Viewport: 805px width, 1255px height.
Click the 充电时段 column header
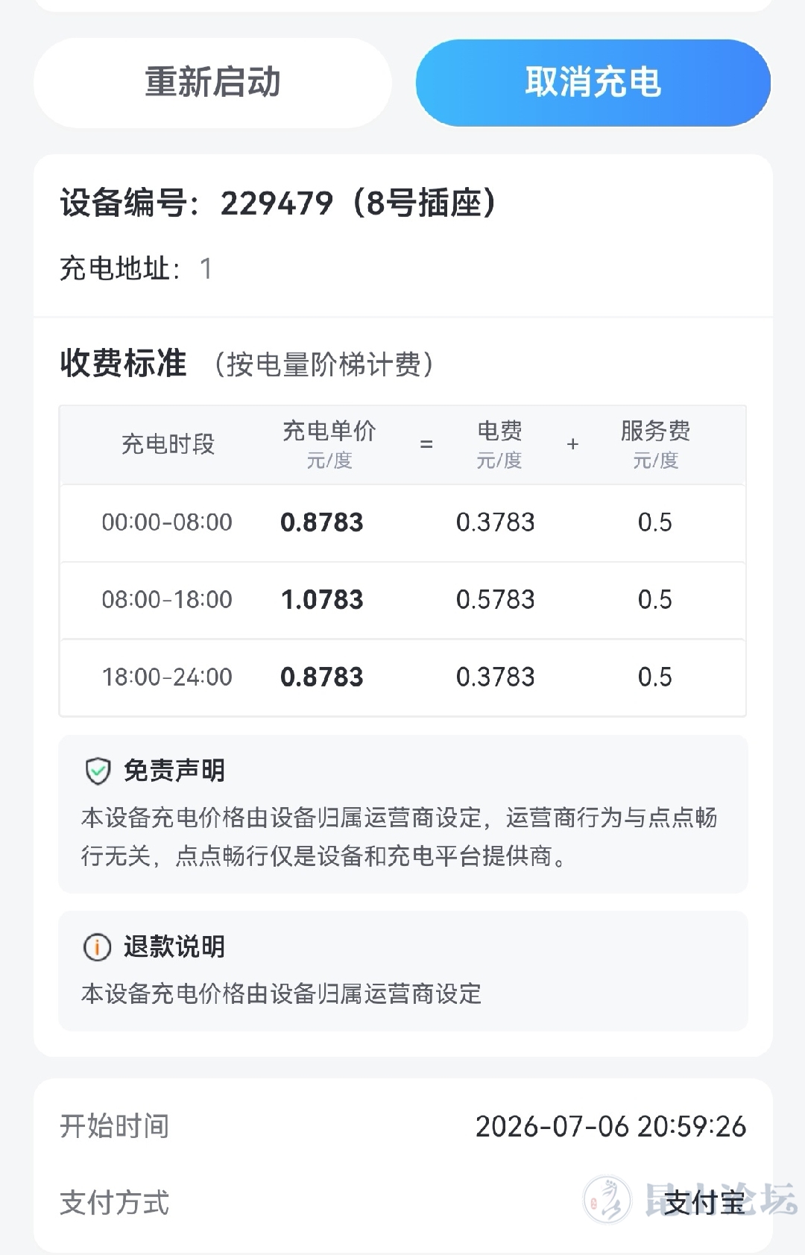tap(168, 444)
